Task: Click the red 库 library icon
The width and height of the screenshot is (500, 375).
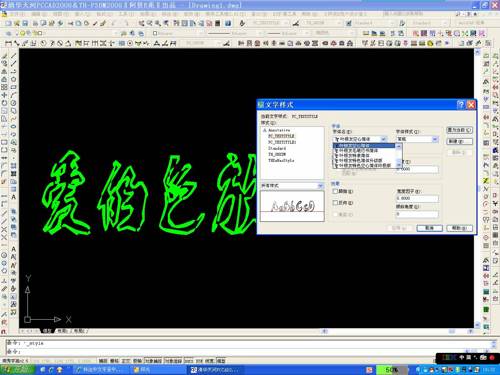Action: tap(416, 33)
